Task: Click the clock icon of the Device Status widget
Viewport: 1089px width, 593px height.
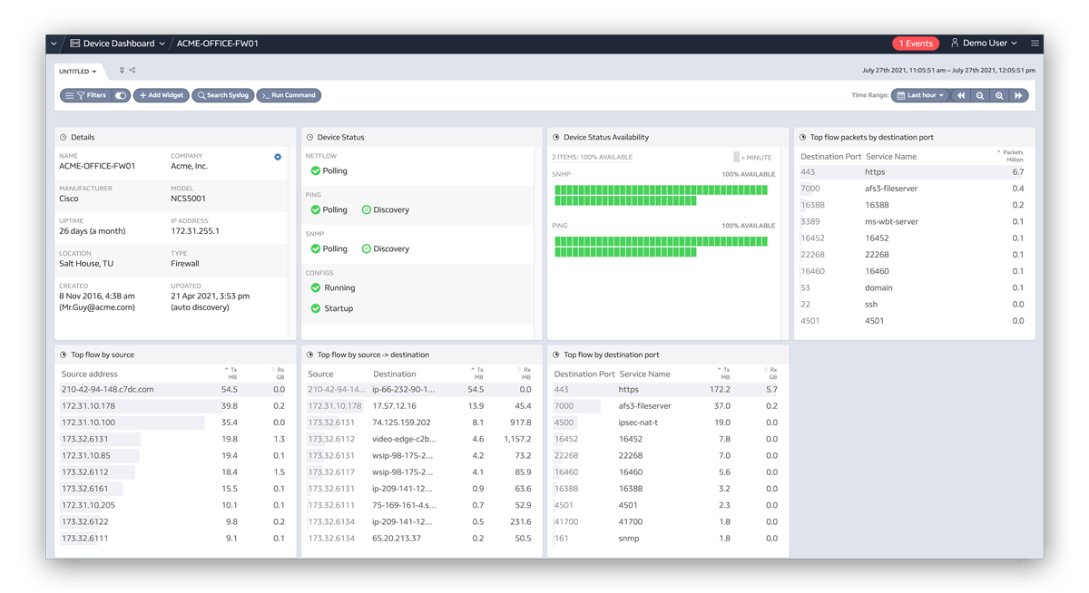Action: click(310, 137)
